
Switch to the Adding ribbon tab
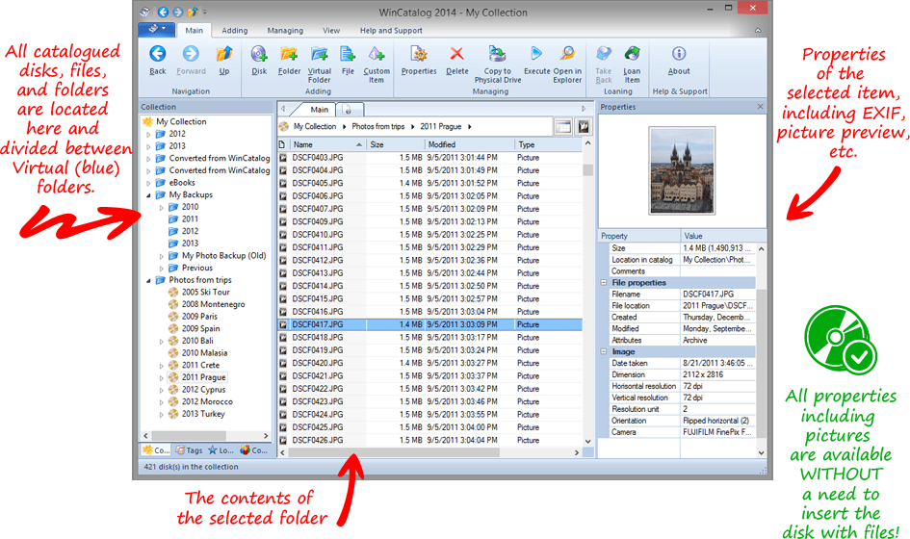pos(234,30)
